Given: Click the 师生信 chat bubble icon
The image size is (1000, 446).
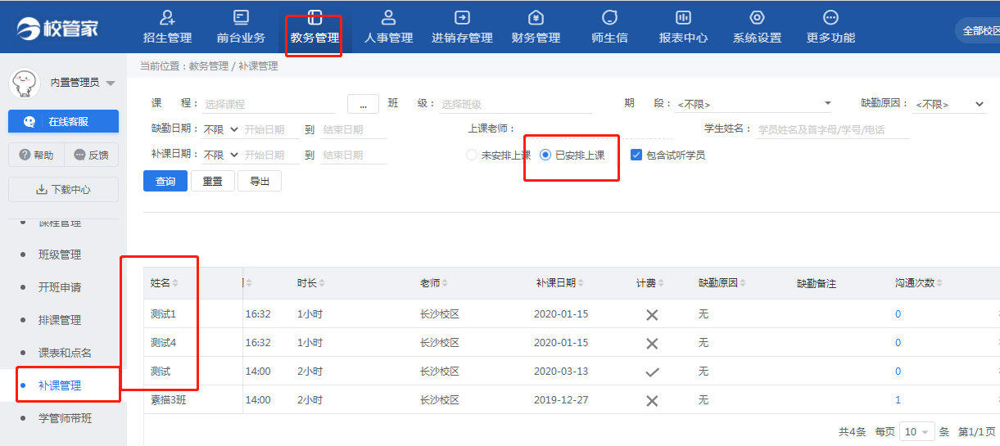Looking at the screenshot, I should click(609, 17).
